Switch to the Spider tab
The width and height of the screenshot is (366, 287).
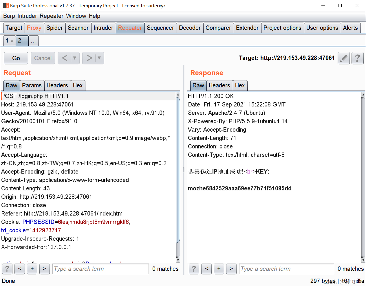[54, 28]
